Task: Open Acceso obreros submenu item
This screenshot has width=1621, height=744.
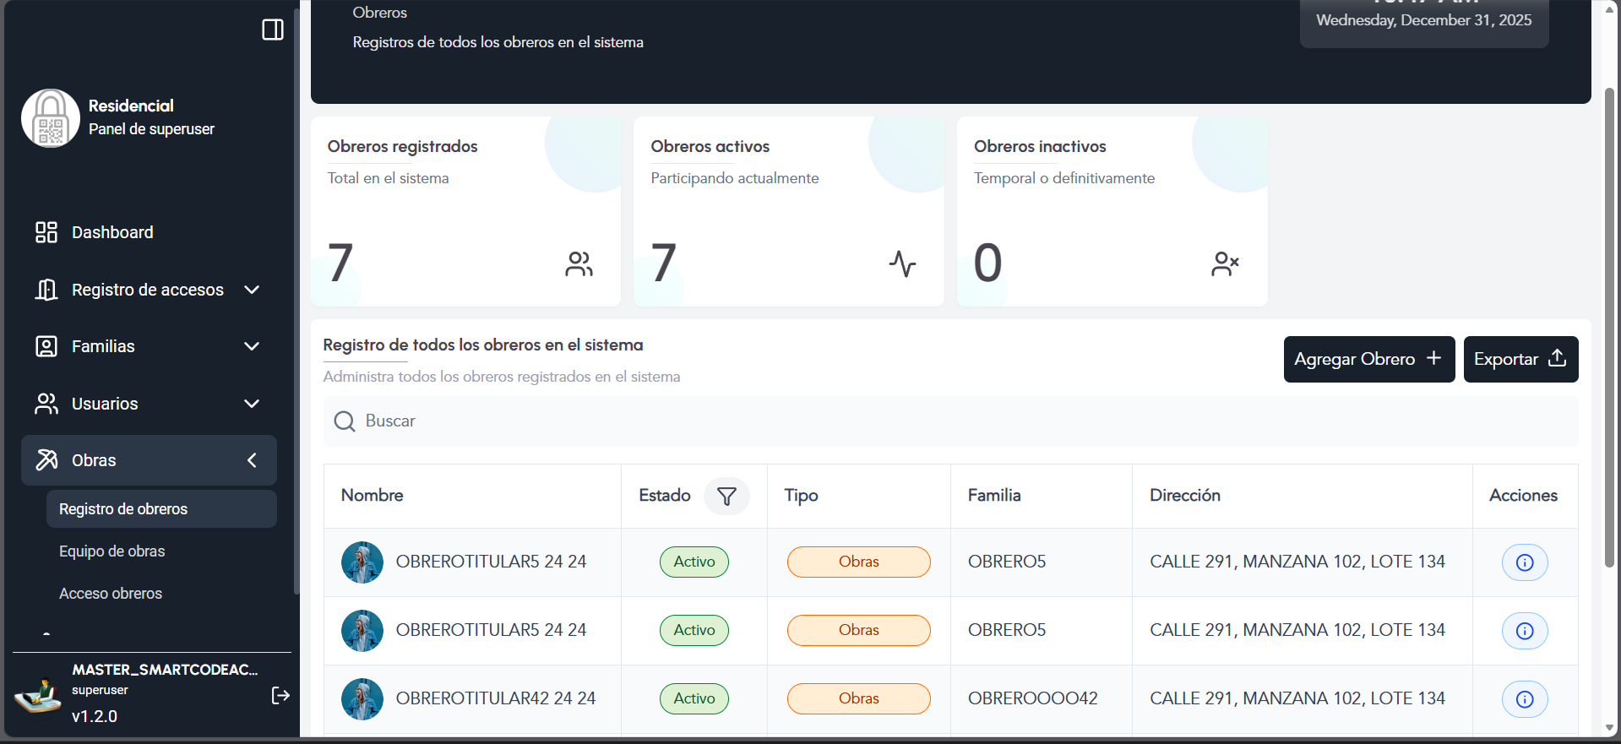Action: pos(111,594)
